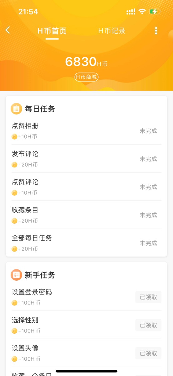
Task: Tap 已领取 button for 设置登录密码
Action: coord(148,297)
